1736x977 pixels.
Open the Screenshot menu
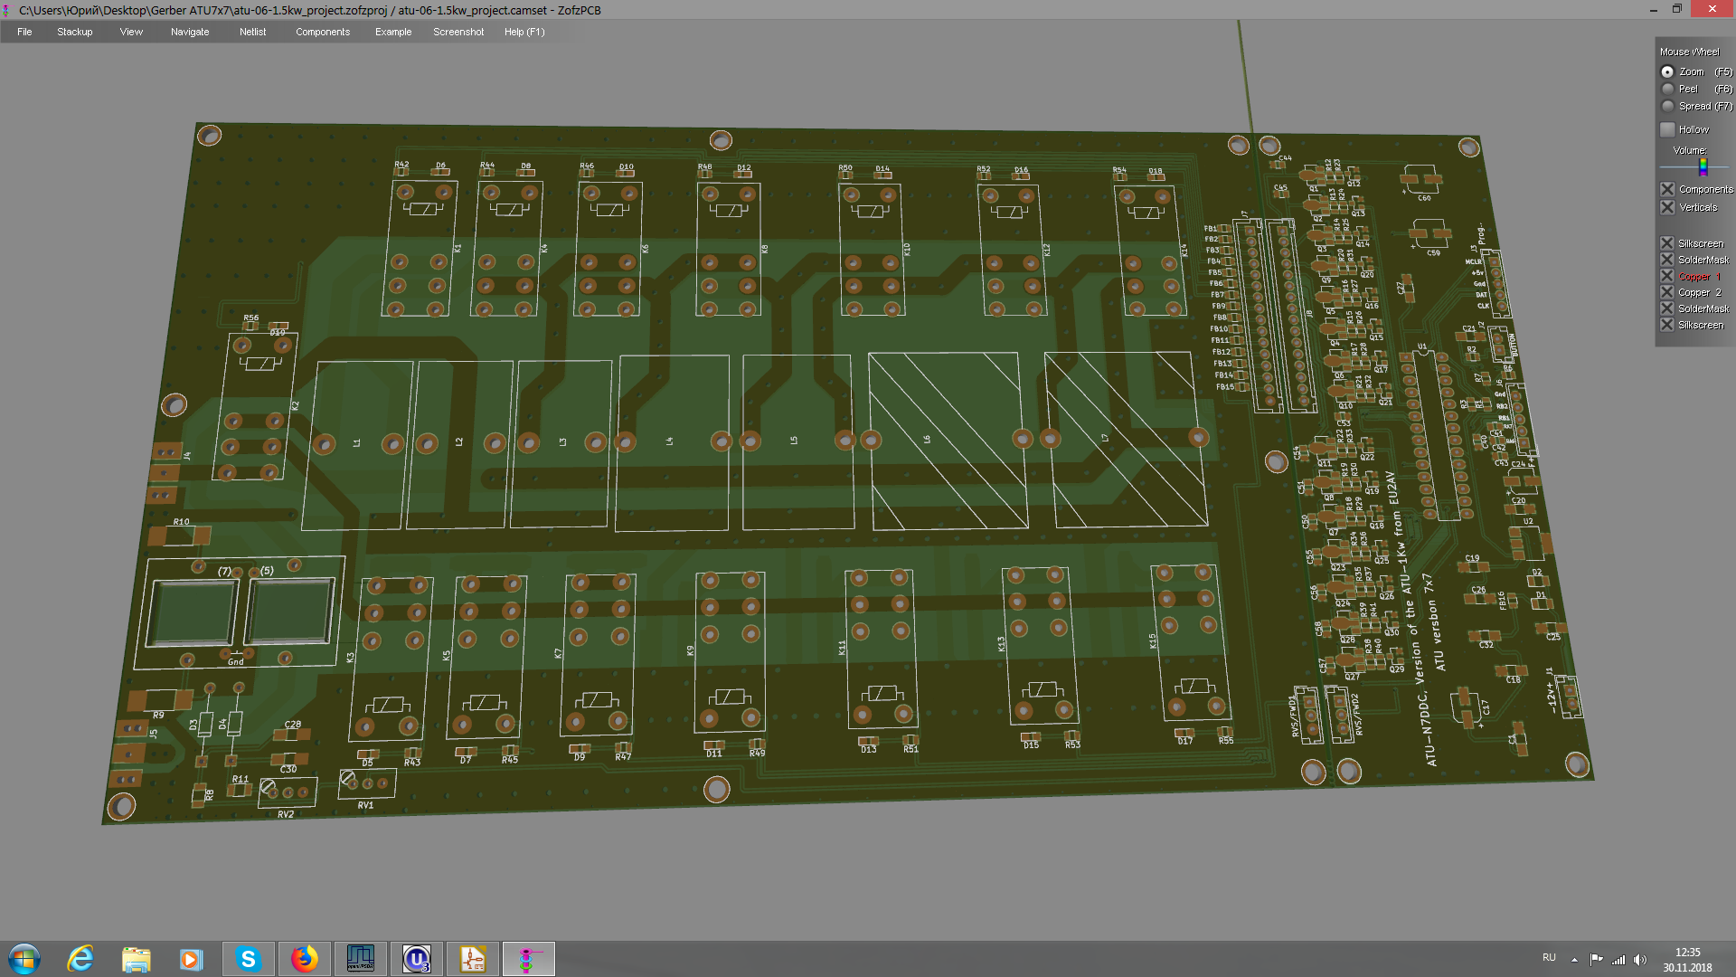tap(458, 32)
